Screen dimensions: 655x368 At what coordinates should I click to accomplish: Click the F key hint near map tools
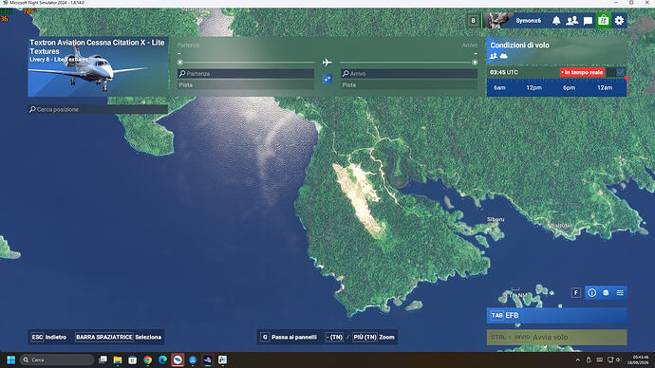[x=575, y=292]
